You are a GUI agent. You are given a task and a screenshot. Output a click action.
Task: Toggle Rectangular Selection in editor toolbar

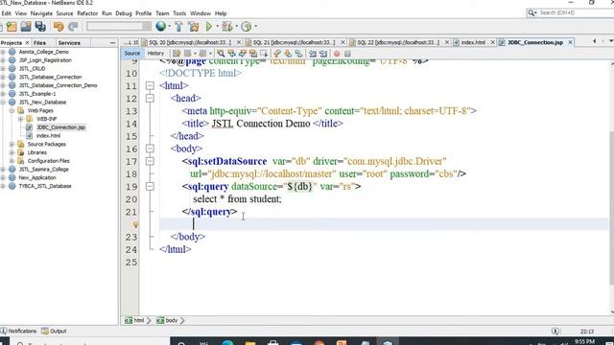(264, 54)
